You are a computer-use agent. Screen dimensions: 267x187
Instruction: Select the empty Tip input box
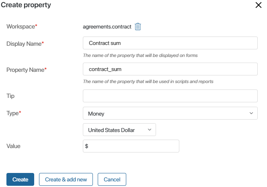point(170,96)
